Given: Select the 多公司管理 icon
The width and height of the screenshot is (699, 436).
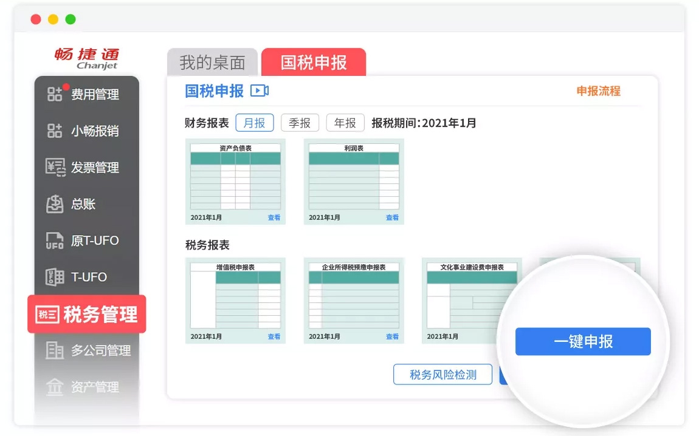Looking at the screenshot, I should coord(55,350).
